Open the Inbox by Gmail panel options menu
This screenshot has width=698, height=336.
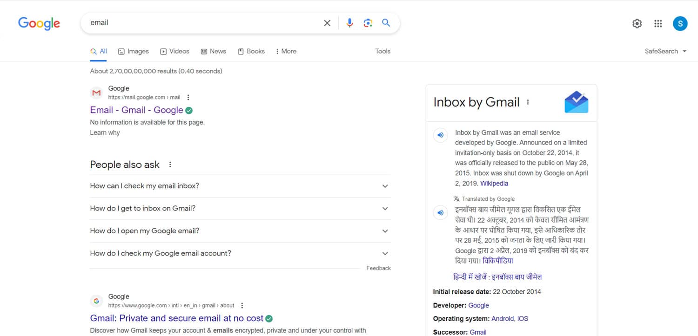(528, 102)
